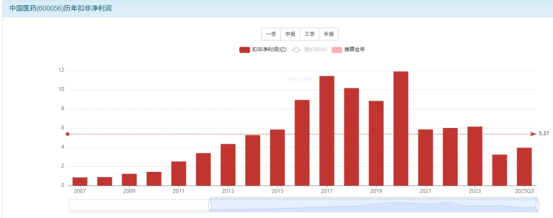
Task: Click the 2025Q3 profit bar
Action: pyautogui.click(x=524, y=166)
